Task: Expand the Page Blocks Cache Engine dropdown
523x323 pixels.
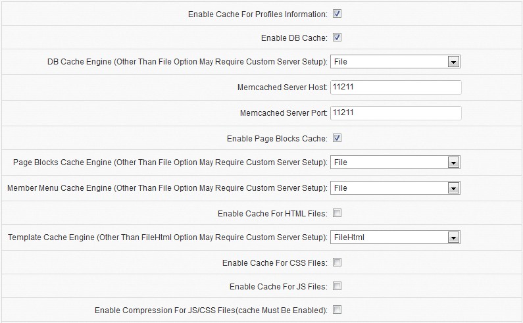Action: point(395,162)
